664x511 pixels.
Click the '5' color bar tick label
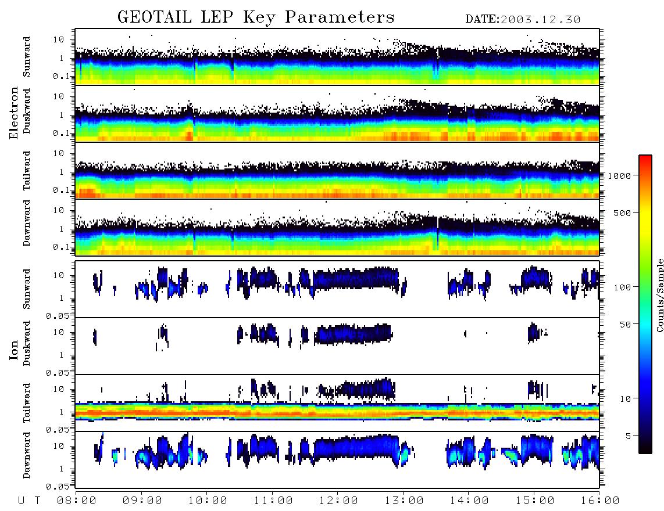tap(628, 436)
